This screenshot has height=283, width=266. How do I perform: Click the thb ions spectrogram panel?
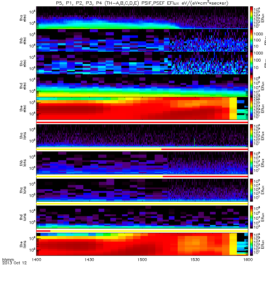tap(142, 163)
